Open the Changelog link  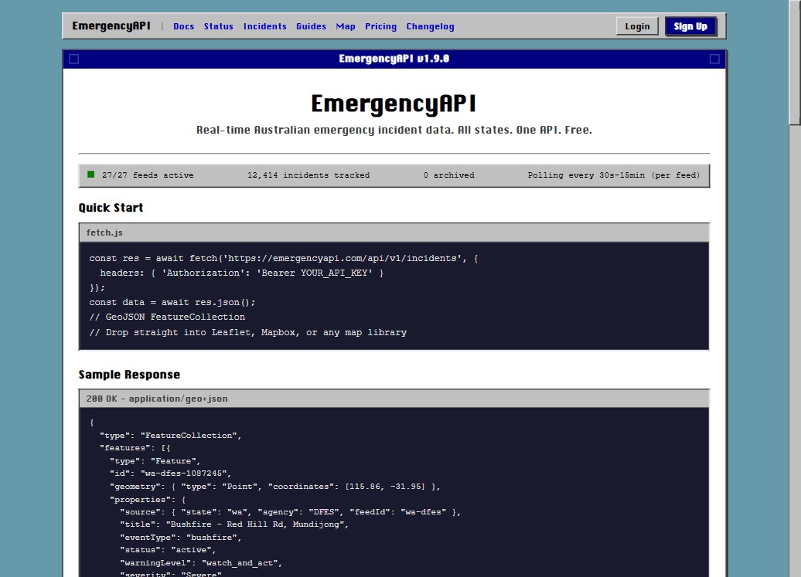point(430,26)
